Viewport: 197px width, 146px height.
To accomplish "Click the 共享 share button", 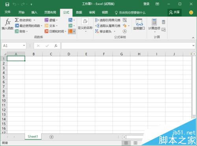I will 175,12.
